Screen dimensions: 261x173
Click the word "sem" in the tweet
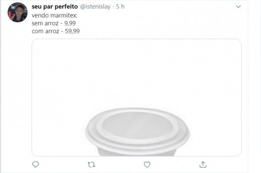[x=37, y=24]
